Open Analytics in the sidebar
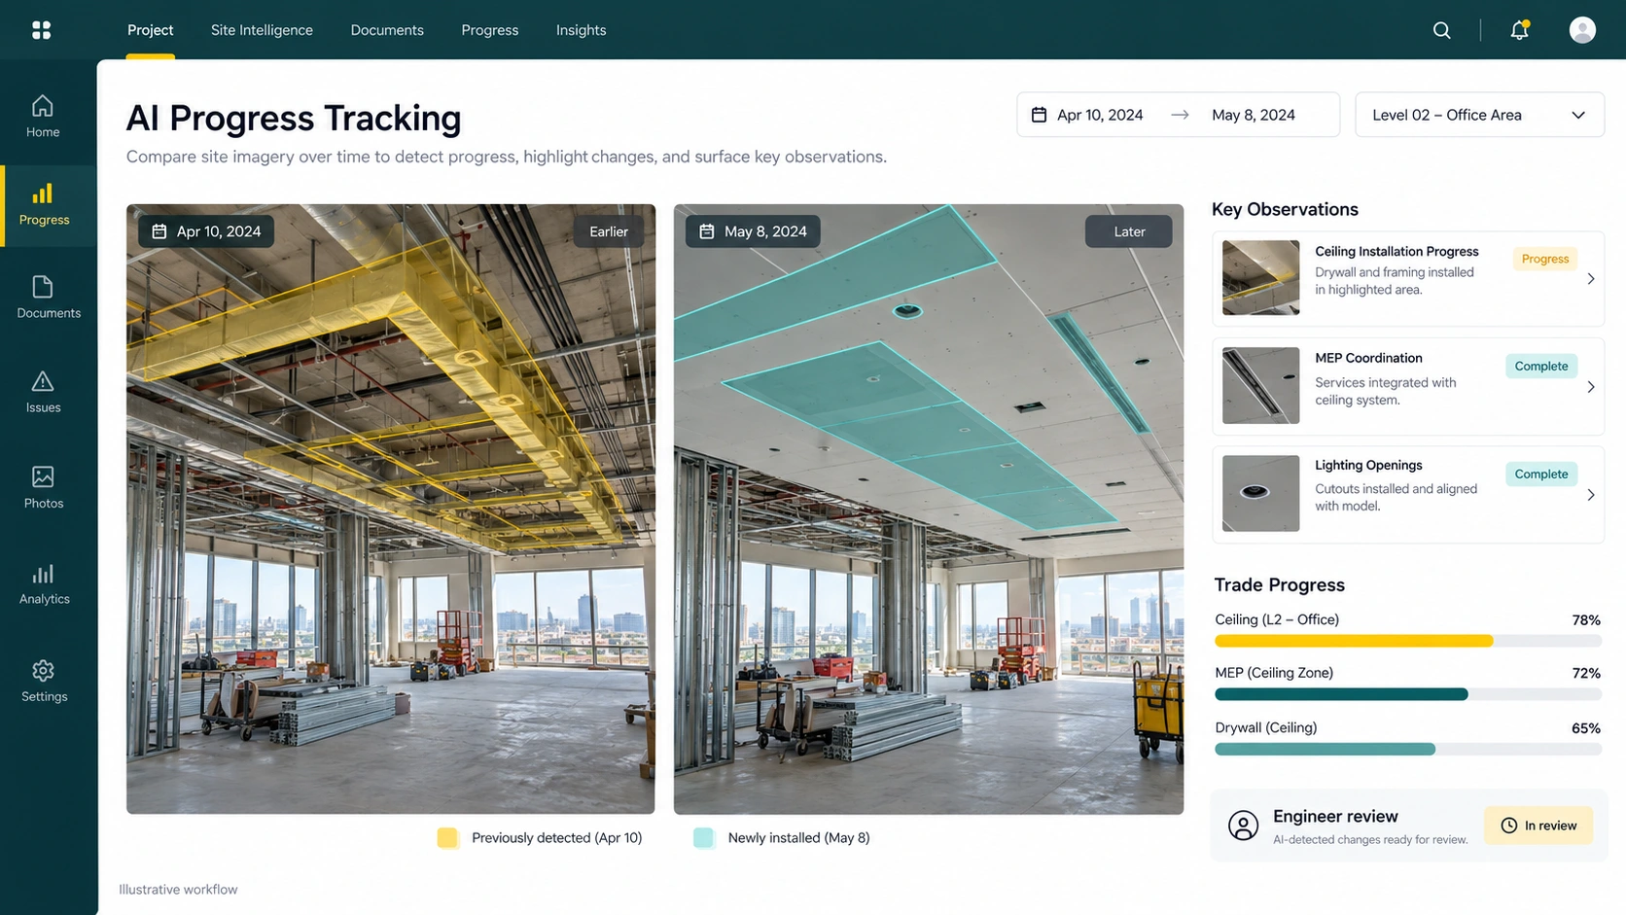This screenshot has height=915, width=1626. (44, 584)
